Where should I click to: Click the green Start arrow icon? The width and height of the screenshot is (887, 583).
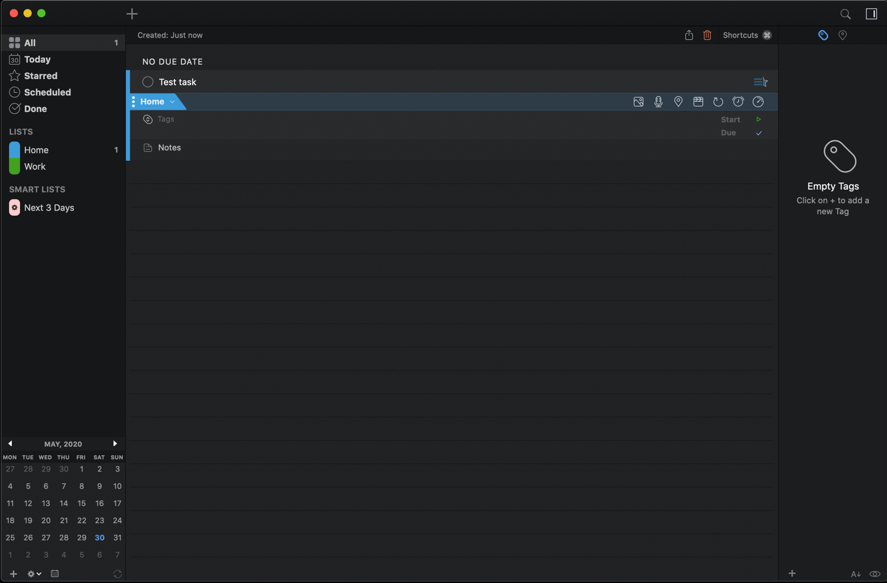tap(758, 119)
